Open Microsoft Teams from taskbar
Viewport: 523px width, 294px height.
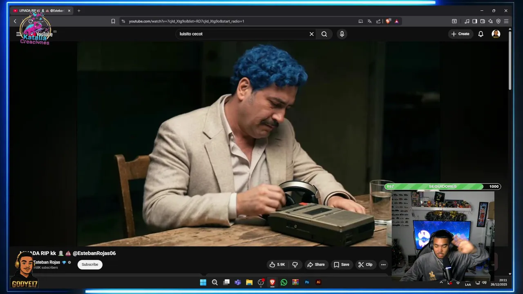(238, 282)
